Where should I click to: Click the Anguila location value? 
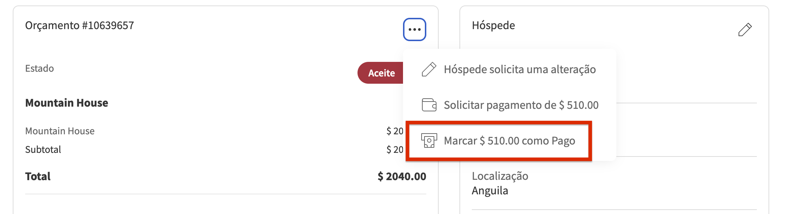(490, 191)
